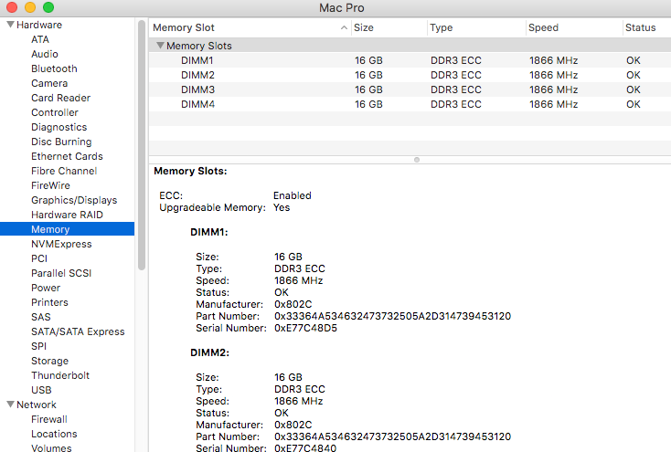Select the Memory Slots group row
Viewport: 671px width, 452px height.
click(x=410, y=46)
